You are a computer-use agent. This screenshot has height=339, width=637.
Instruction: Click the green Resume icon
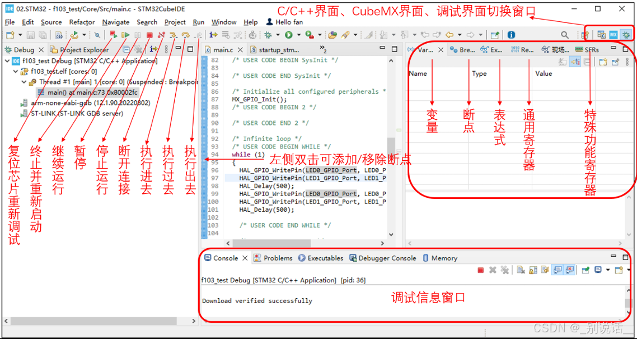[125, 35]
